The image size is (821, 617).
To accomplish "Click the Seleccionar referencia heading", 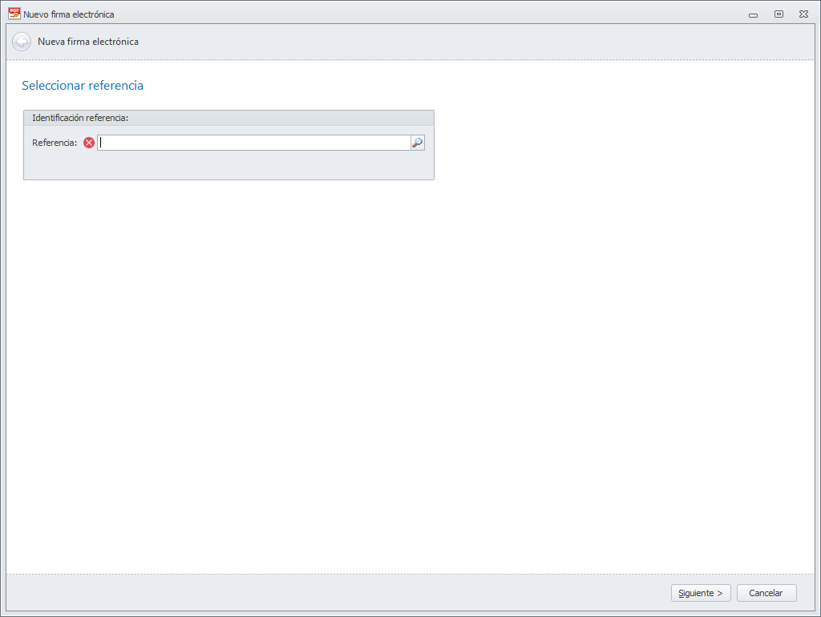I will coord(83,85).
